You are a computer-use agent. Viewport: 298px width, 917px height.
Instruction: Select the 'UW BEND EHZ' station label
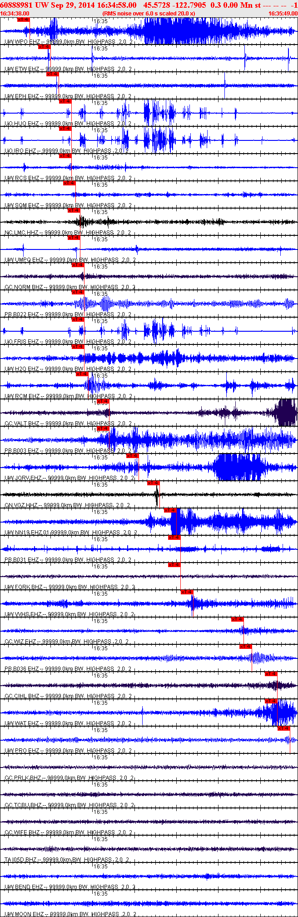point(24,887)
